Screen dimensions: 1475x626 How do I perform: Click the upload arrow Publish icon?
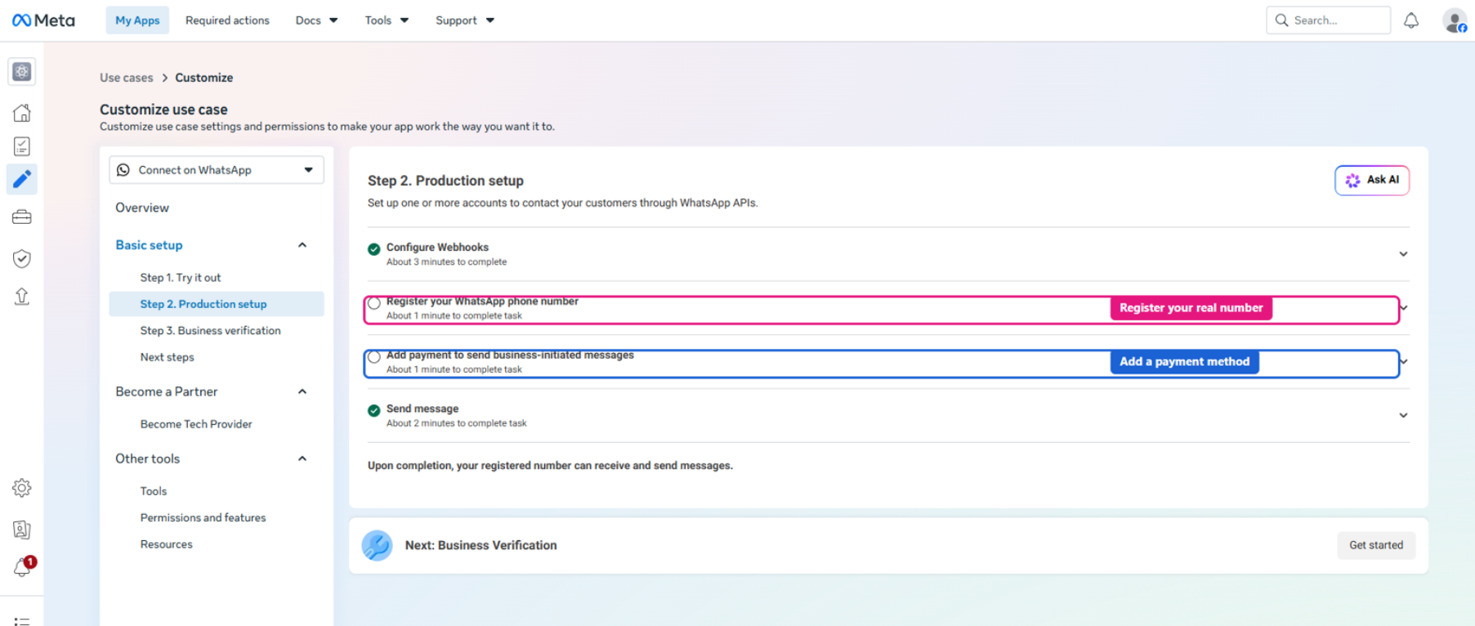tap(22, 296)
